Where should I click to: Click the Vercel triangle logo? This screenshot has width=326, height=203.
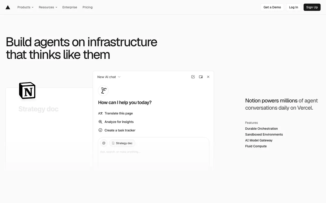(x=8, y=7)
